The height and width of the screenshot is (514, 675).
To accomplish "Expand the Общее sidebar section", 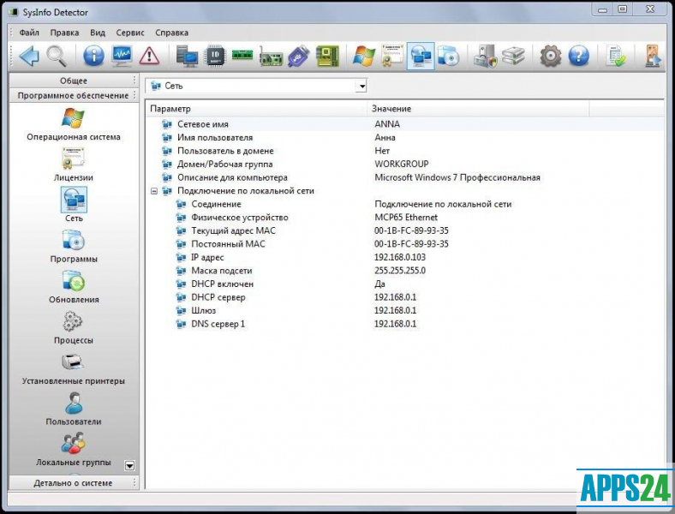I will [74, 81].
